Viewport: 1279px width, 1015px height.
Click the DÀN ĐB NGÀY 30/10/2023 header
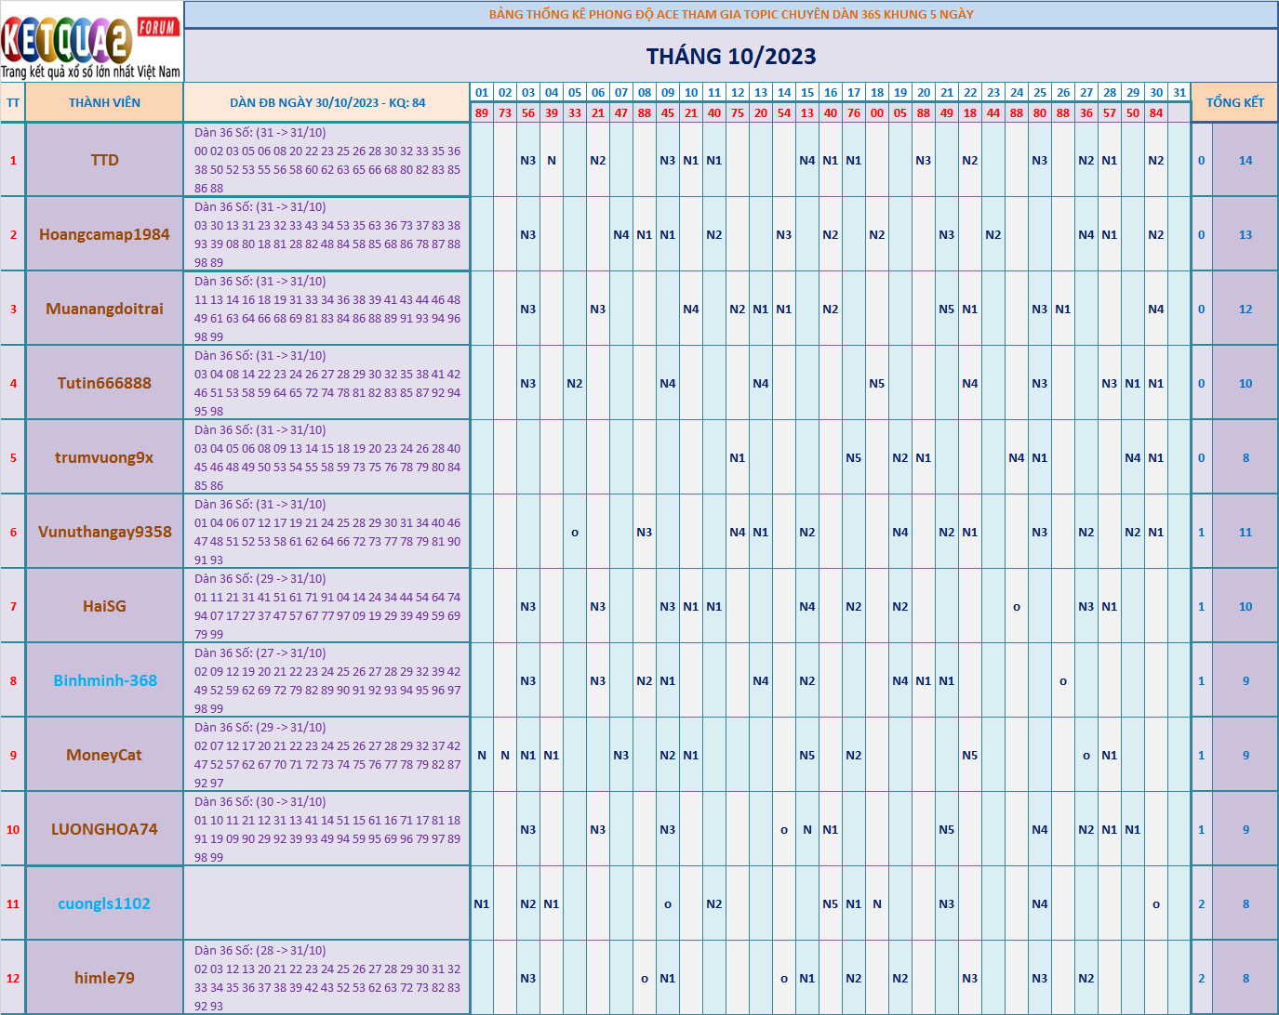[x=327, y=103]
